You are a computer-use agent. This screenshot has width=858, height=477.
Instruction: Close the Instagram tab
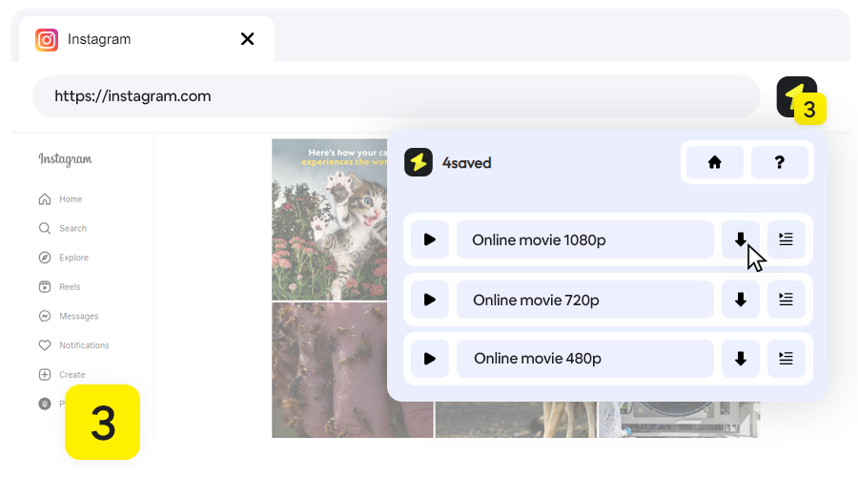(x=248, y=39)
